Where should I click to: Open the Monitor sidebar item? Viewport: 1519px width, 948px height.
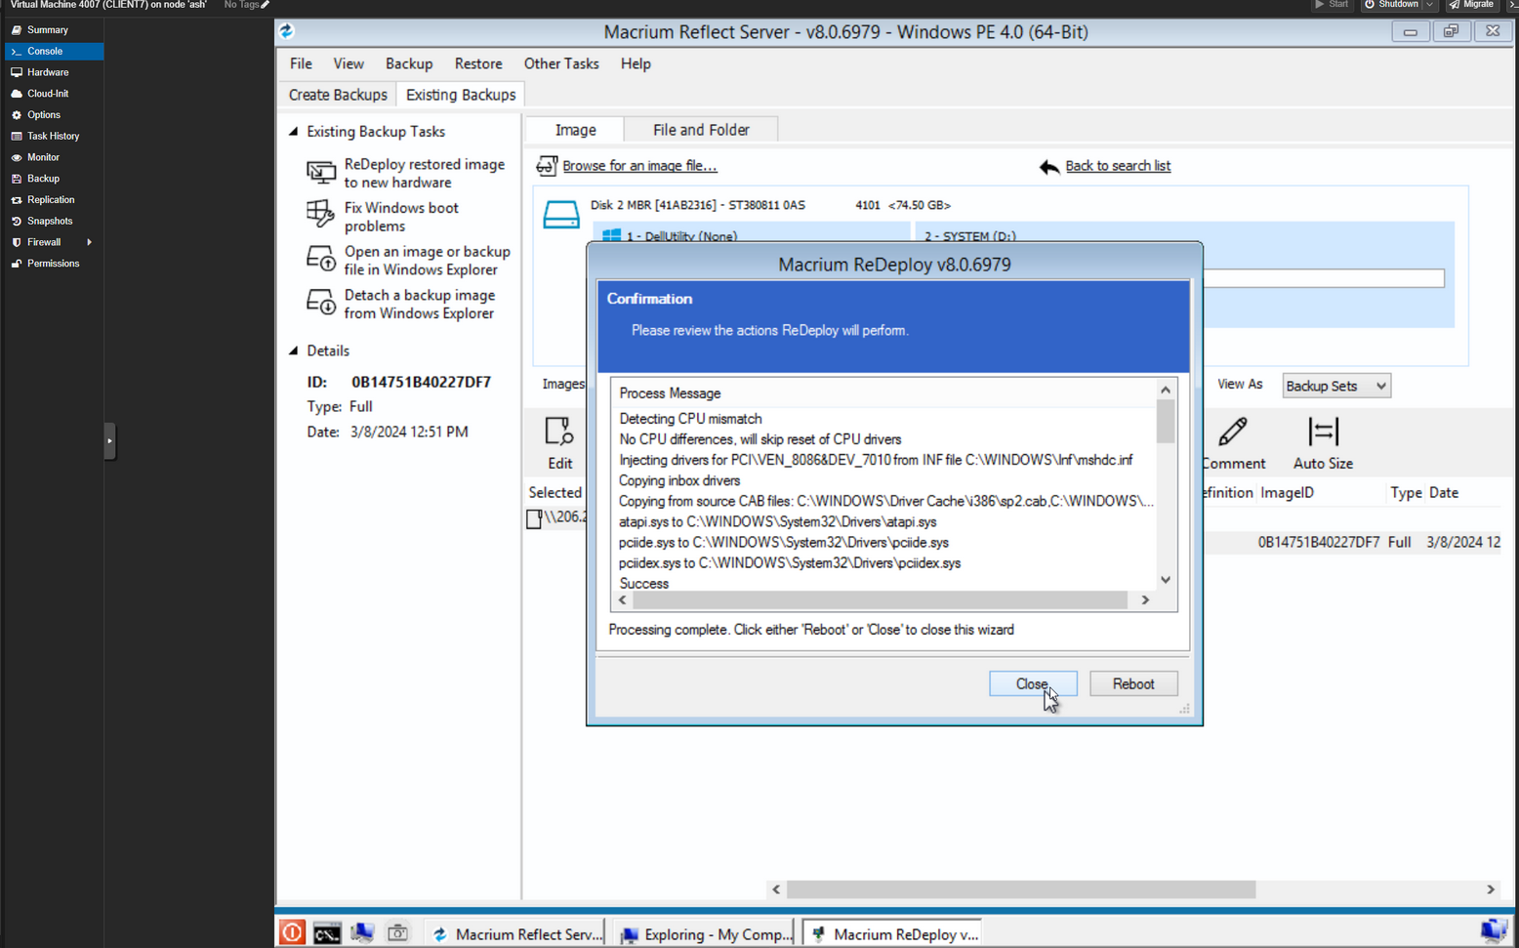[x=43, y=157]
